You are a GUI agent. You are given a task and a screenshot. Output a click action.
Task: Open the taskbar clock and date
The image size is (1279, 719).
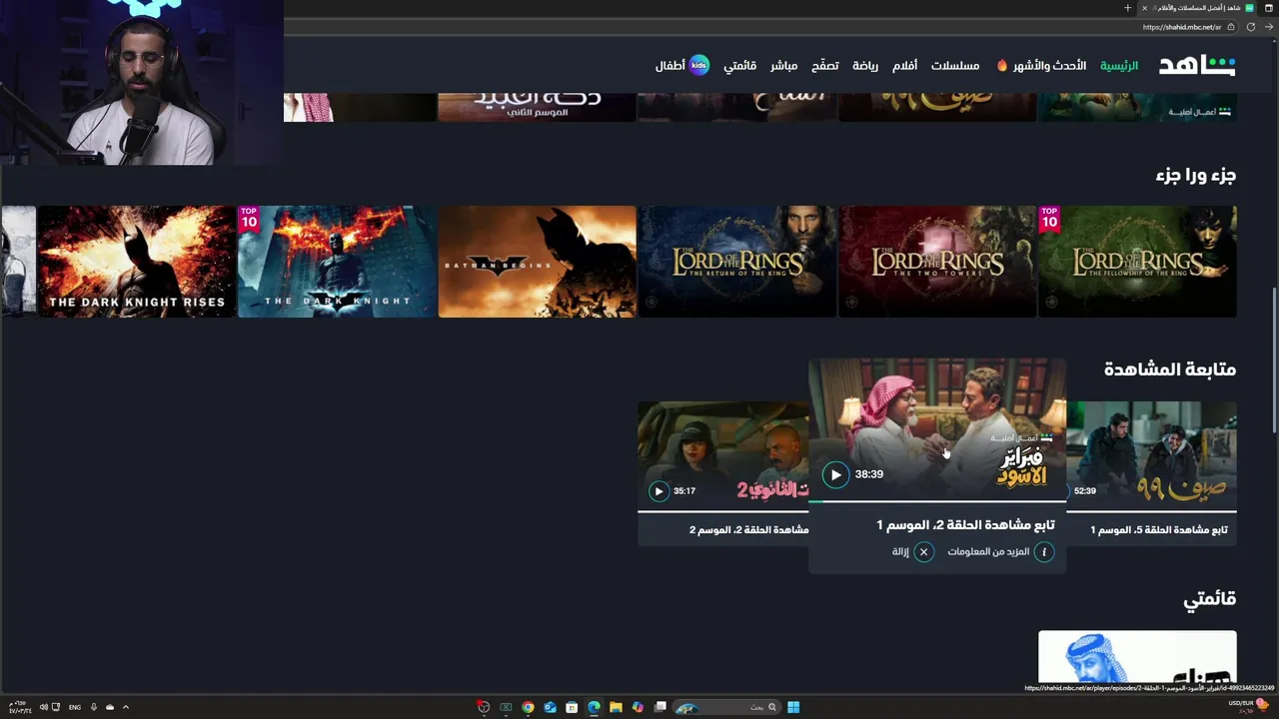(20, 707)
